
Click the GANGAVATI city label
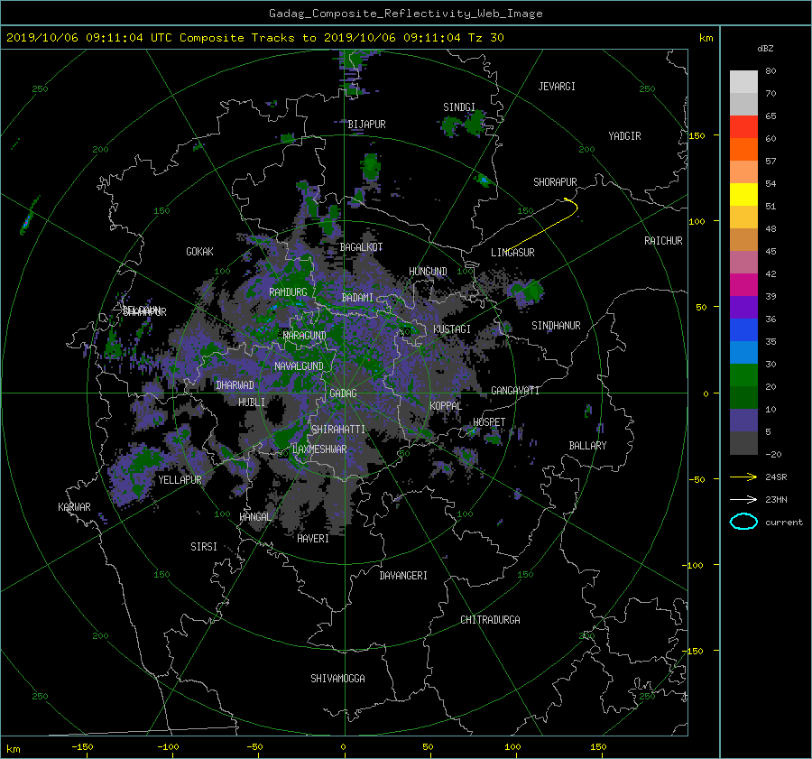point(515,391)
